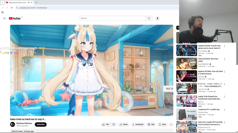This screenshot has width=238, height=133.
Task: Open menu for Souls-Like games video
Action: click(x=225, y=46)
